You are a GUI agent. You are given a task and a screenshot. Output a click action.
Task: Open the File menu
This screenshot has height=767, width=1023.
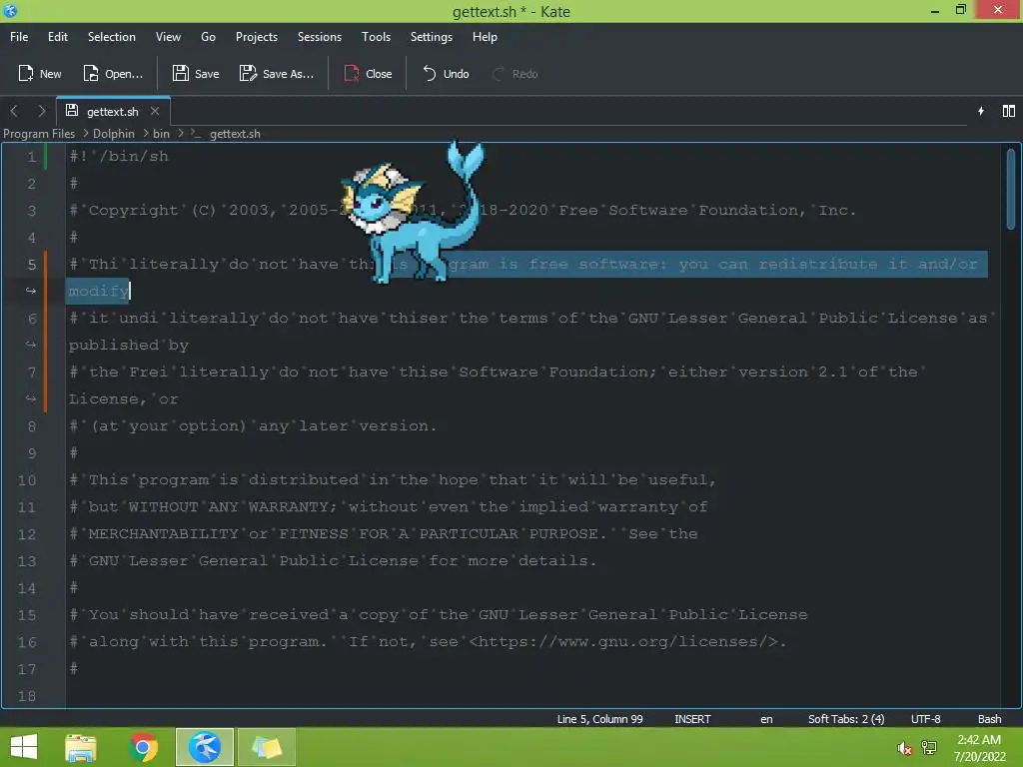click(19, 37)
